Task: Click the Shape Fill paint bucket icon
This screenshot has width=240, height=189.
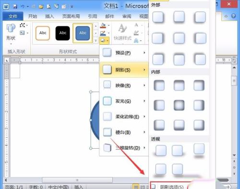Action: (103, 25)
